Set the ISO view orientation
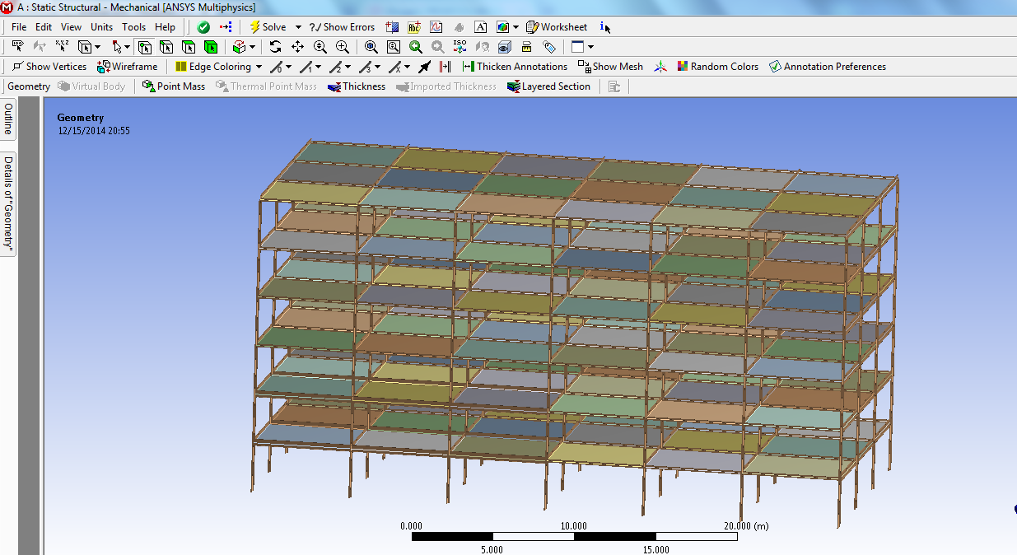 pyautogui.click(x=460, y=47)
